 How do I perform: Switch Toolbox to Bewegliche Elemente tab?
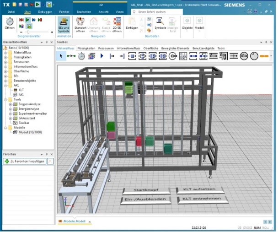click(175, 48)
